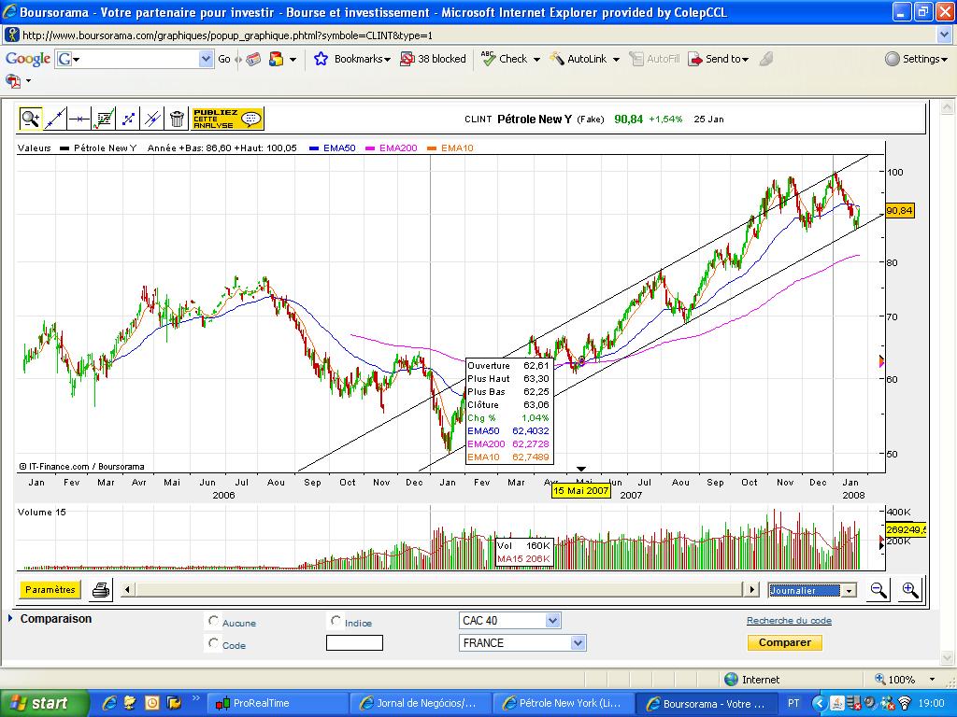Image resolution: width=957 pixels, height=717 pixels.
Task: Select the Indice comparison radio button
Action: (336, 621)
